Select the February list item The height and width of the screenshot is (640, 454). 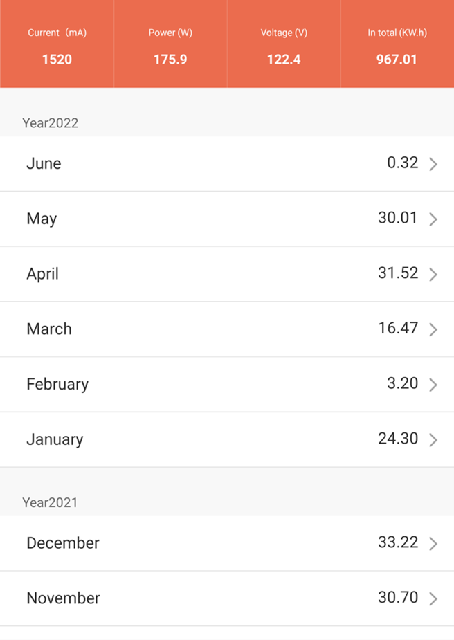click(x=227, y=385)
